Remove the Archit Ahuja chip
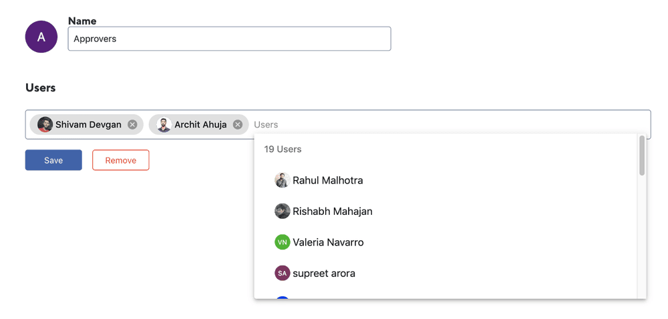This screenshot has width=668, height=319. click(237, 125)
